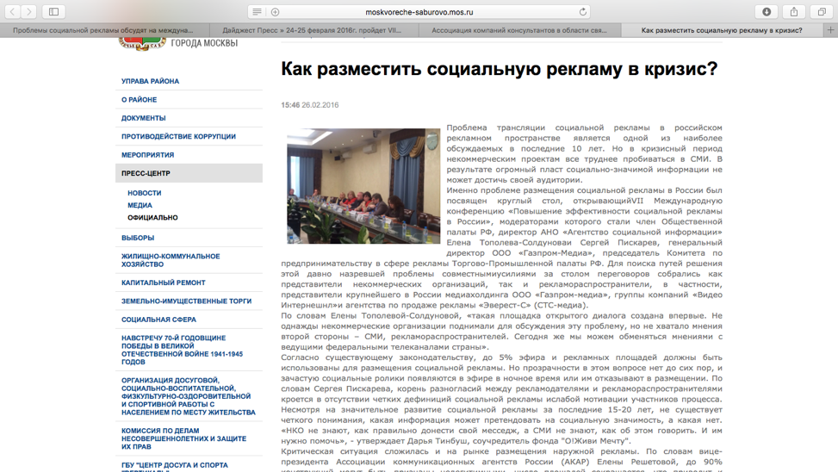Image resolution: width=838 pixels, height=472 pixels.
Task: Select tab 'Как разместить социальную рекламу в кризис?'
Action: [722, 30]
